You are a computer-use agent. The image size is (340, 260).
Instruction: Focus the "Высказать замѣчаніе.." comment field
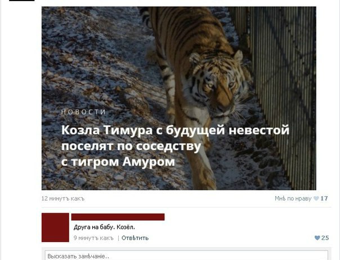(x=186, y=256)
